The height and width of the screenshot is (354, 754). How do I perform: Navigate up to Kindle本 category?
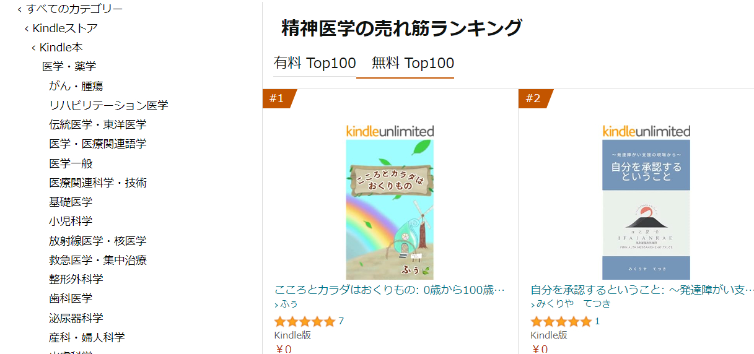tap(61, 48)
